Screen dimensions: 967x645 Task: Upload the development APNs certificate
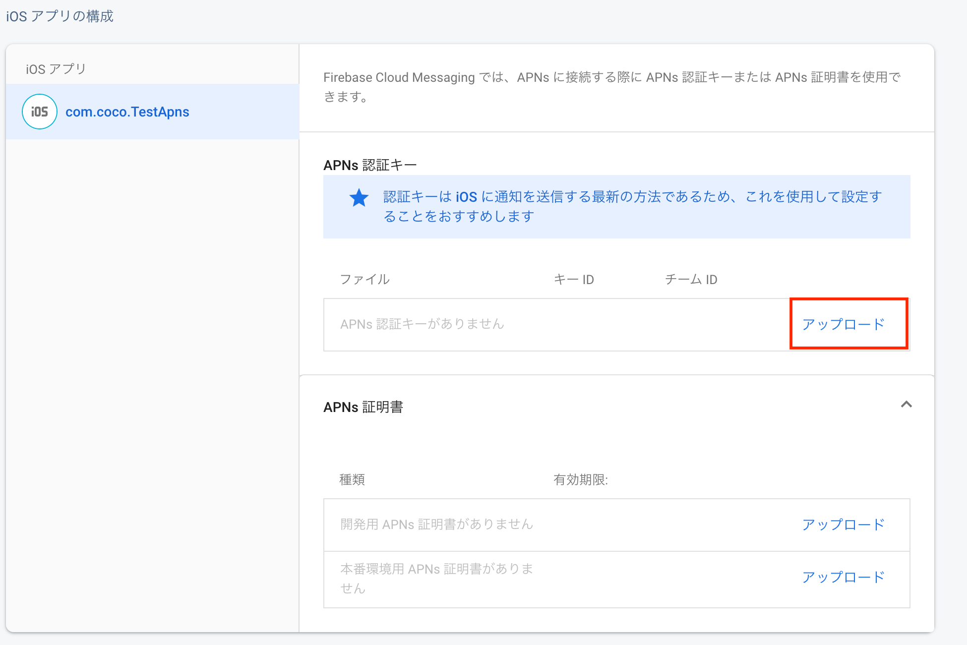click(844, 525)
